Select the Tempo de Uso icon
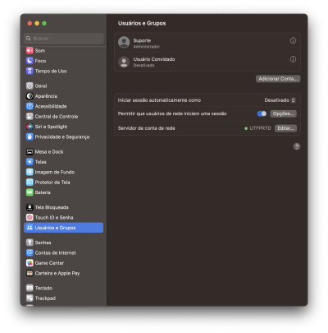The width and height of the screenshot is (328, 333). click(x=30, y=71)
